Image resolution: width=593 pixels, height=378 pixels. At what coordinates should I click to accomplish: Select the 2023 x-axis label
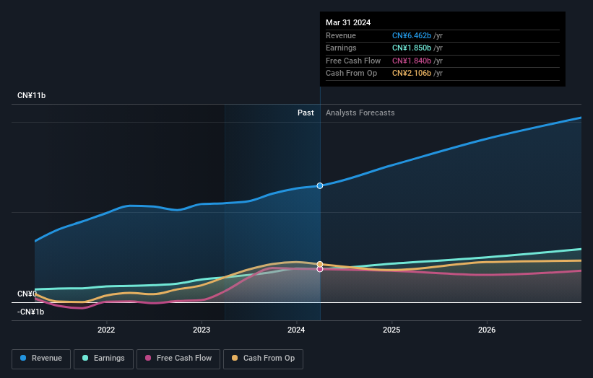click(202, 330)
